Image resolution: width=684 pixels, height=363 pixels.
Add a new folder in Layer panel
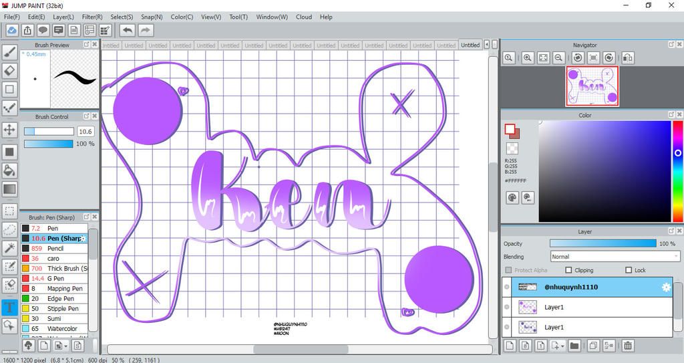click(574, 346)
